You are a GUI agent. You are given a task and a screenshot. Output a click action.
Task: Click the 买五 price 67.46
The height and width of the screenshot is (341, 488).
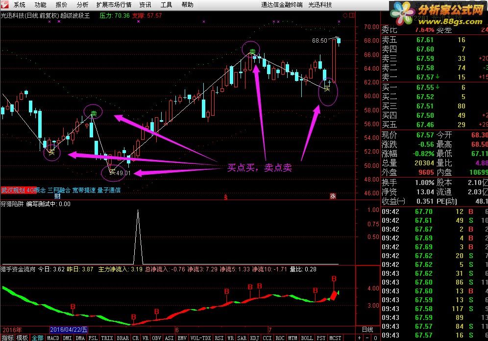coord(425,125)
